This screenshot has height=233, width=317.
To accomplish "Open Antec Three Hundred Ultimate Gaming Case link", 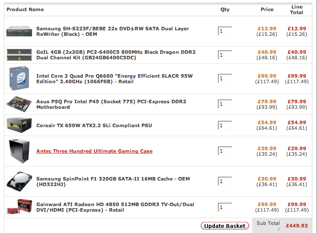I will 94,151.
